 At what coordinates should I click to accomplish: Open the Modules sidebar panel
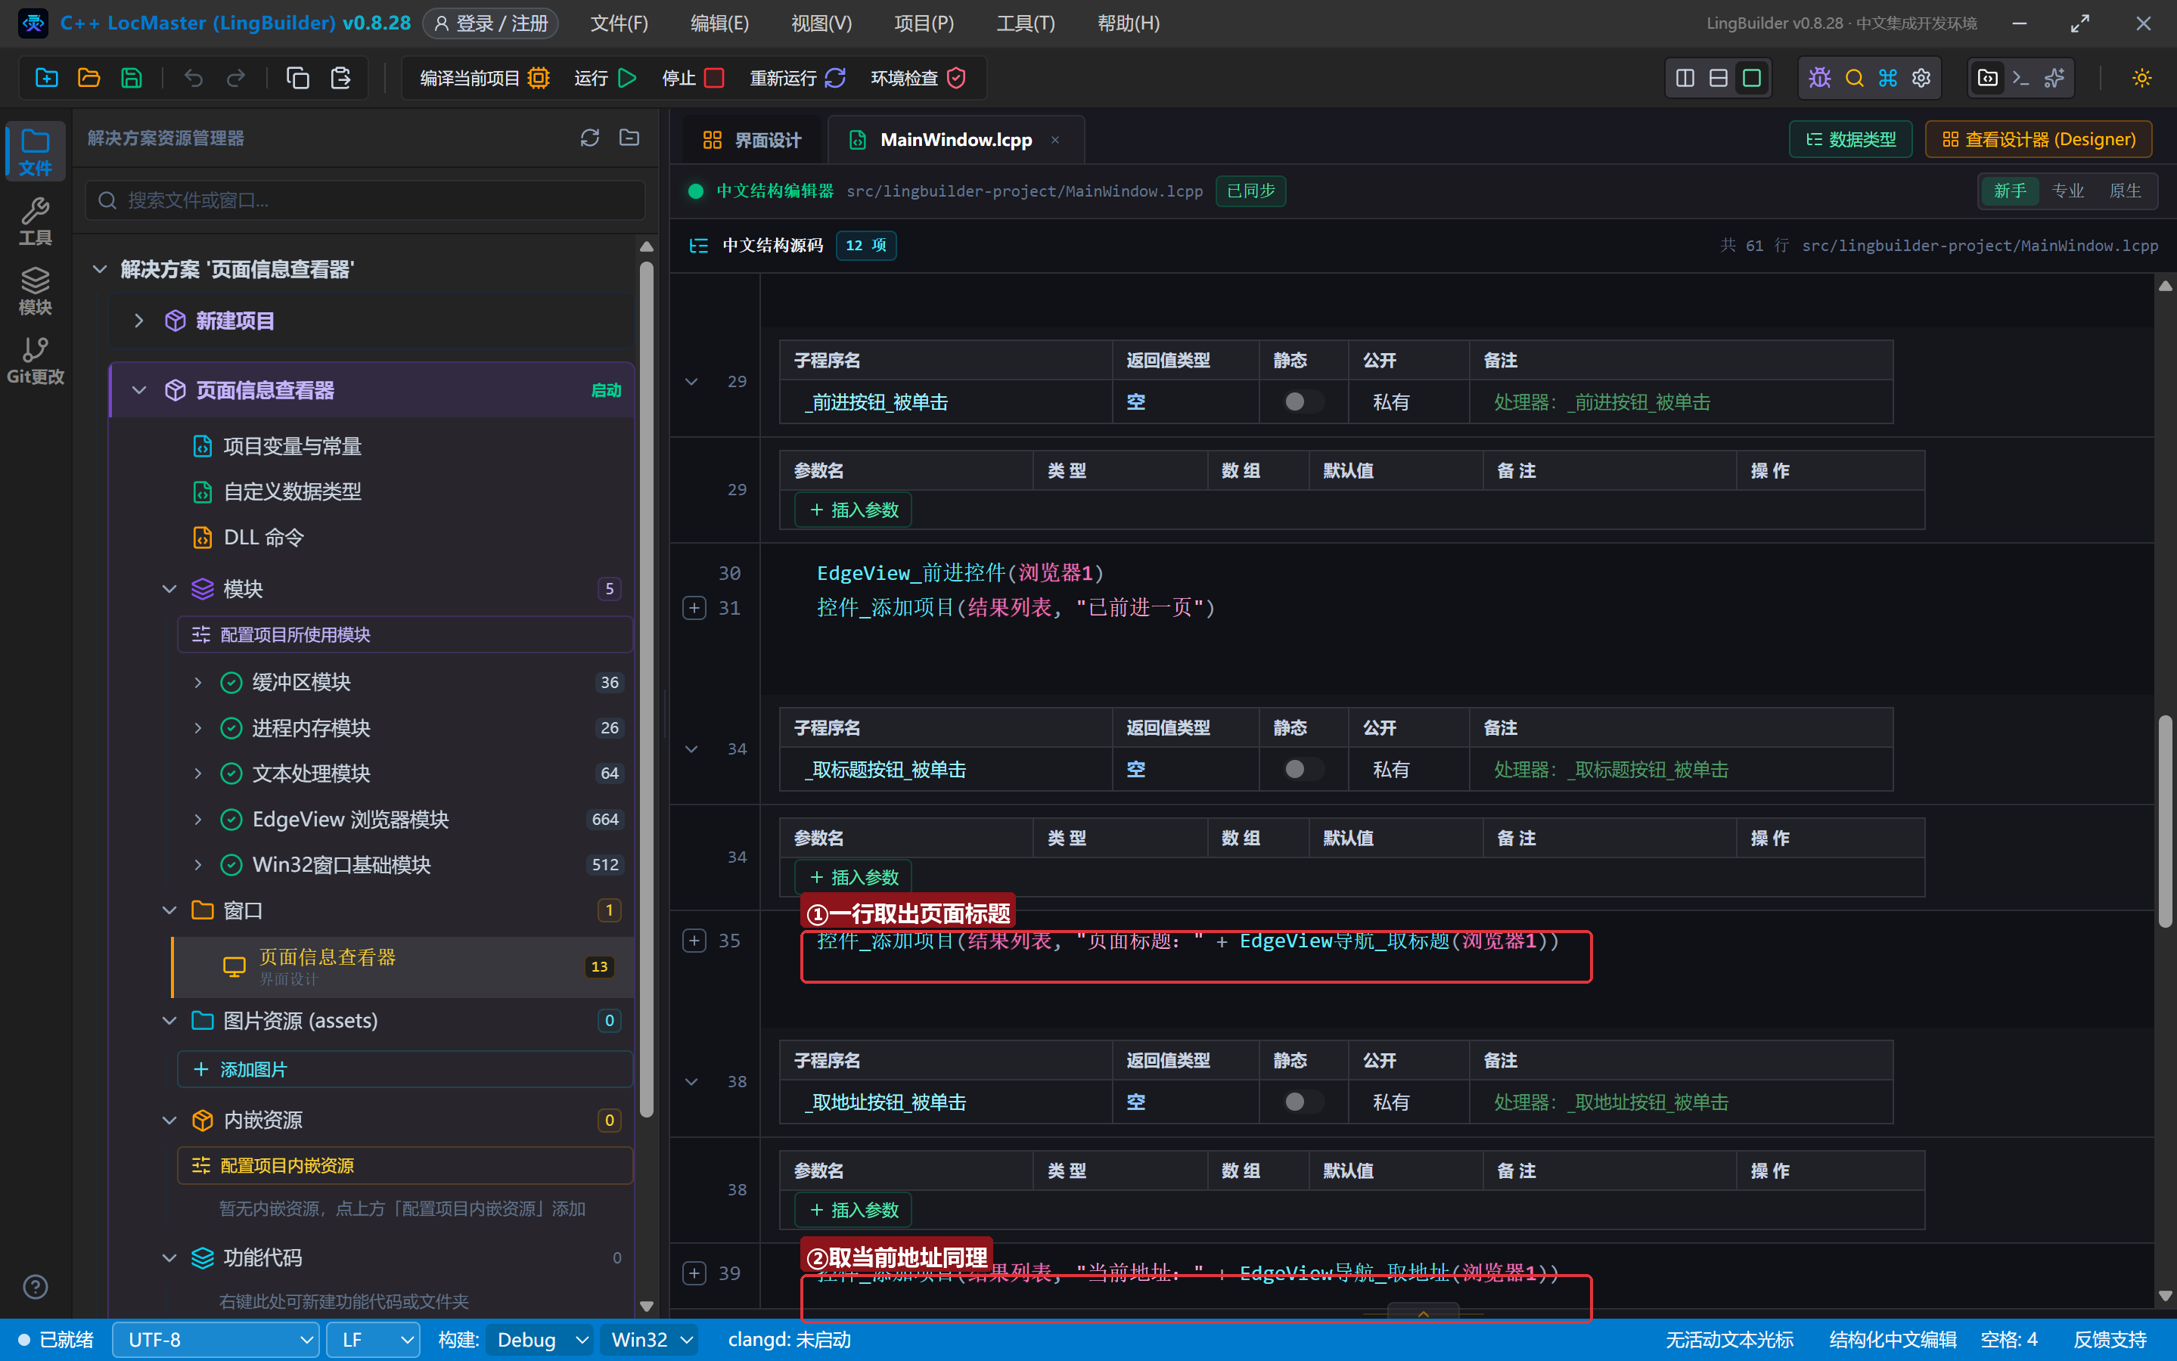point(35,292)
